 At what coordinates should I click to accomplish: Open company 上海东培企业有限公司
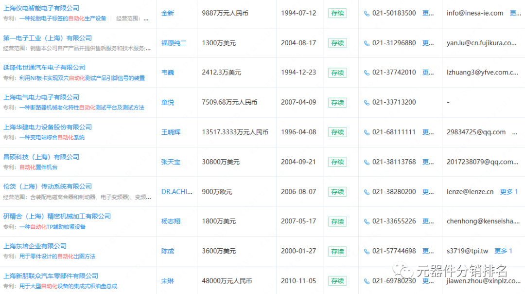35,246
